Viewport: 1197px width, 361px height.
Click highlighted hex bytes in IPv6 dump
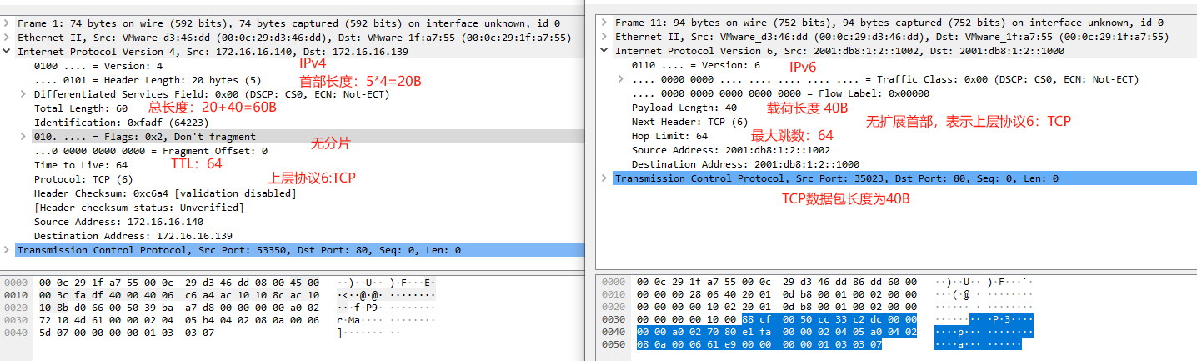point(775,332)
